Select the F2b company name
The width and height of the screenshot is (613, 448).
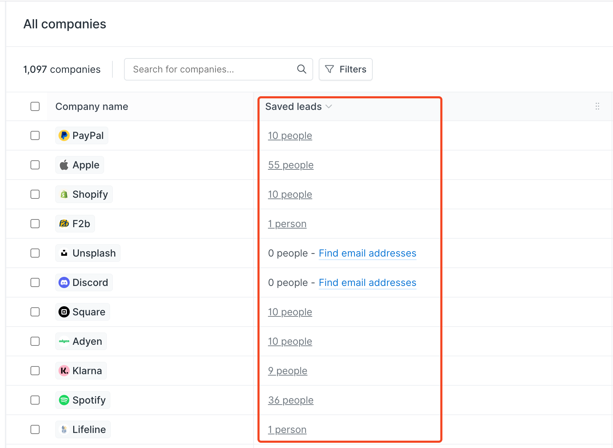(81, 224)
